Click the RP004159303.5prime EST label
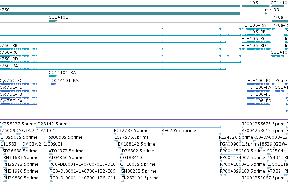The image size is (288, 183). point(242,151)
